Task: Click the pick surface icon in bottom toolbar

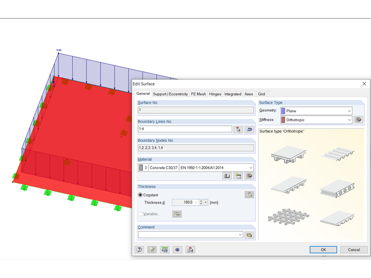Action: 190,250
